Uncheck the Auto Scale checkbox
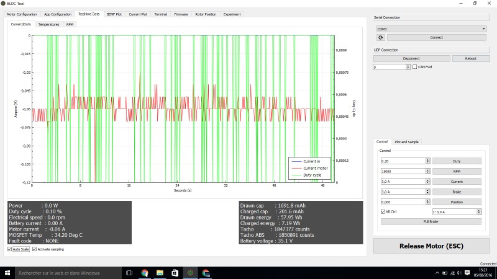Screen dimensions: 497x279 tap(9, 249)
